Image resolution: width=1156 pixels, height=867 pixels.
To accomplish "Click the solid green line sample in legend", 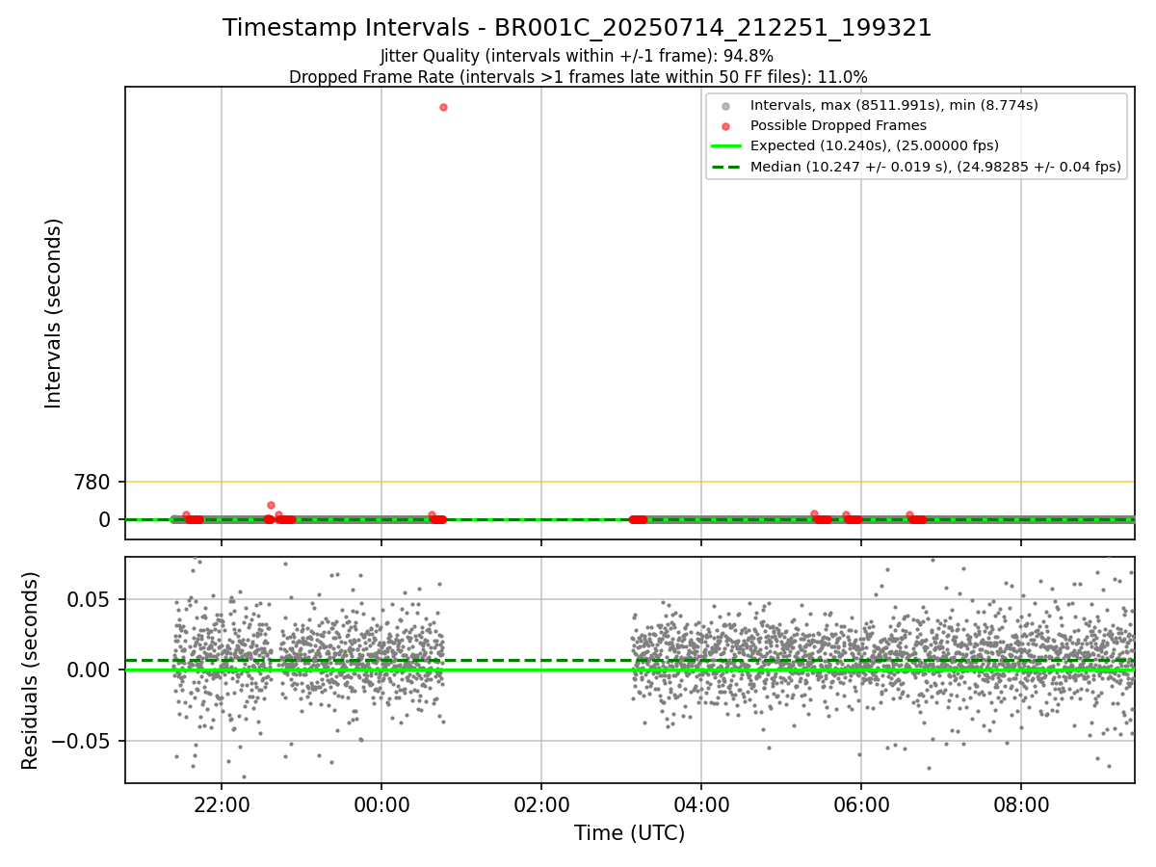I will coord(726,146).
